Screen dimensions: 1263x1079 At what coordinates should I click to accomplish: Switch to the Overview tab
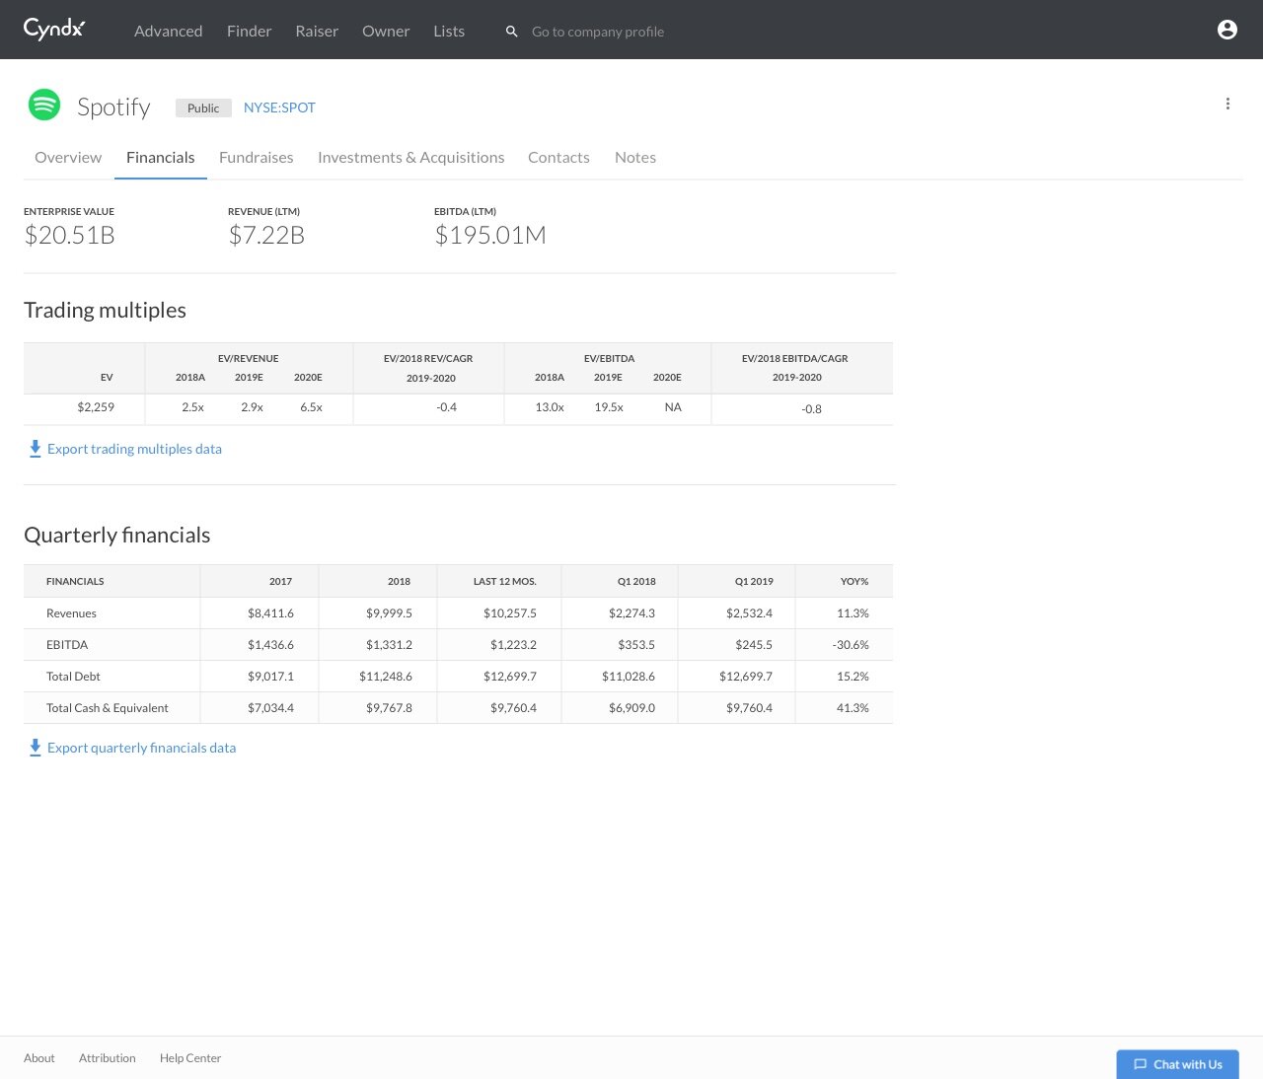pos(68,157)
